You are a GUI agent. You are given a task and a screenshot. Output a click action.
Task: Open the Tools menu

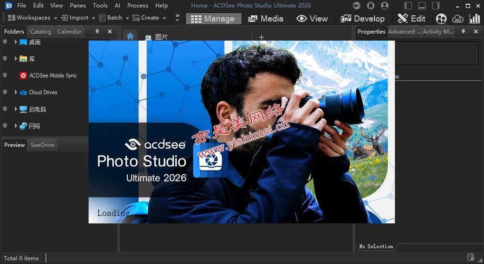[x=100, y=6]
